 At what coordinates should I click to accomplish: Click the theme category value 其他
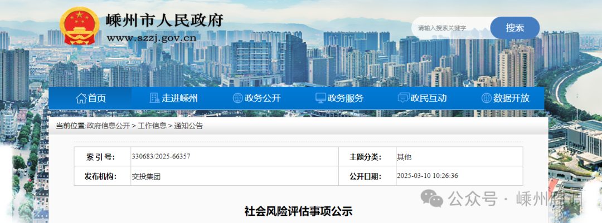[404, 157]
